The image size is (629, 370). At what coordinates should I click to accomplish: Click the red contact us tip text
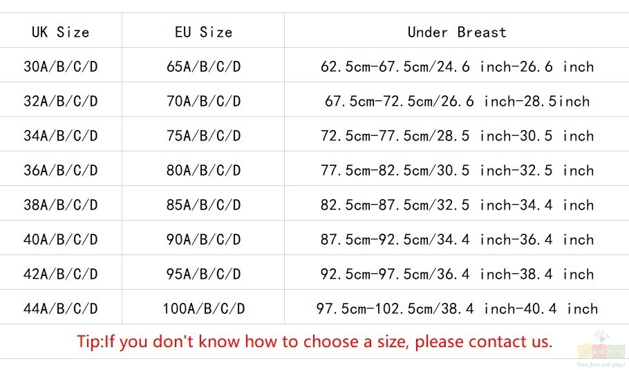coord(314,342)
